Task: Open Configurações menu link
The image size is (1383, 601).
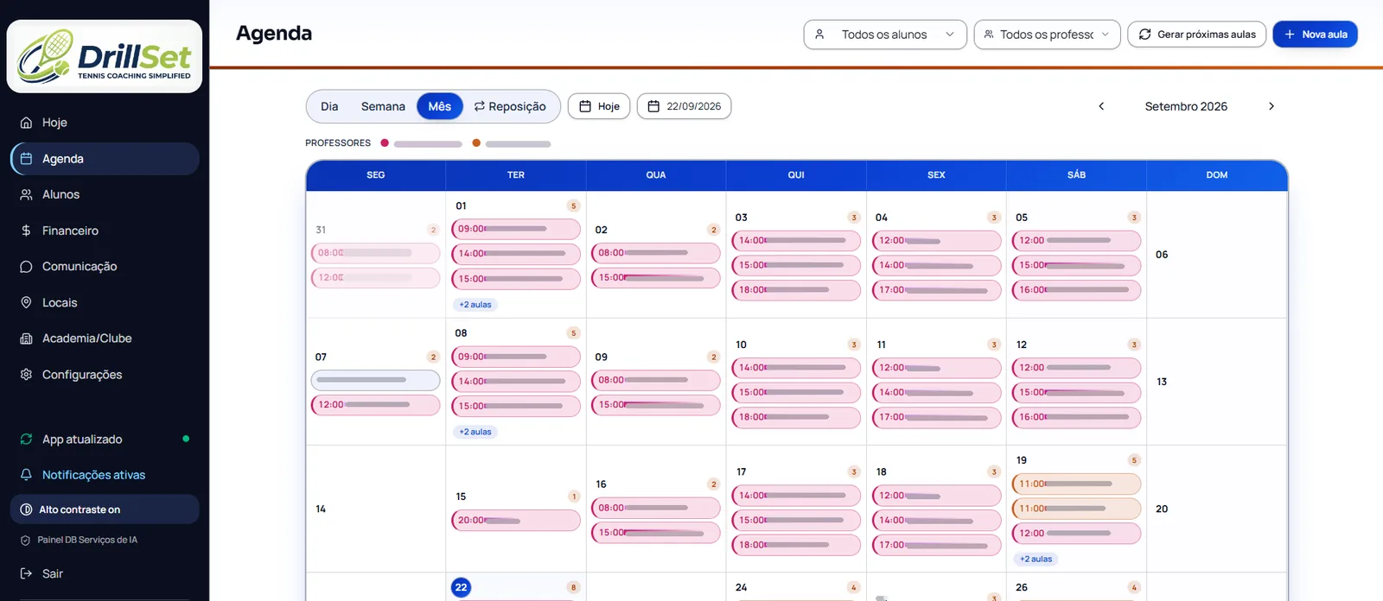Action: tap(105, 375)
